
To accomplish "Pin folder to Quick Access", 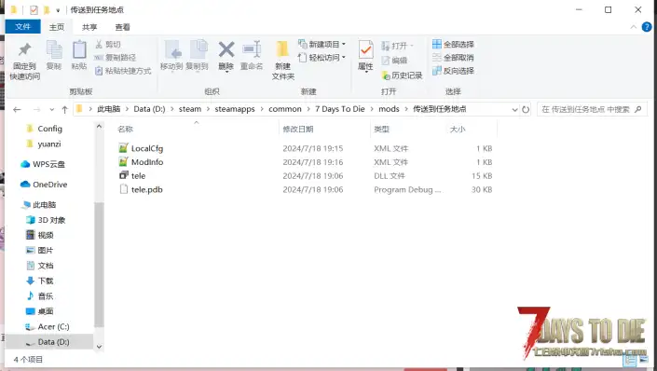I will [x=25, y=62].
